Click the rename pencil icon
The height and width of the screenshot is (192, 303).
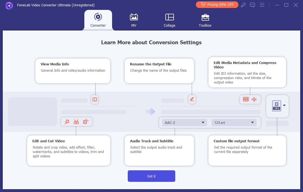(x=192, y=99)
